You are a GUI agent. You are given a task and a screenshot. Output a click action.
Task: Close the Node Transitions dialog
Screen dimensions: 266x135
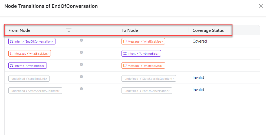261,6
